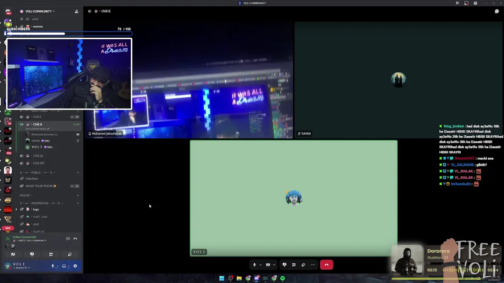The width and height of the screenshot is (504, 283).
Task: Open input device options in user panel
Action: tap(57, 266)
